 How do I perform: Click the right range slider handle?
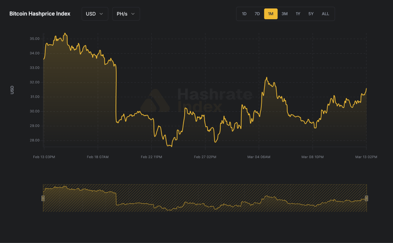pyautogui.click(x=367, y=198)
